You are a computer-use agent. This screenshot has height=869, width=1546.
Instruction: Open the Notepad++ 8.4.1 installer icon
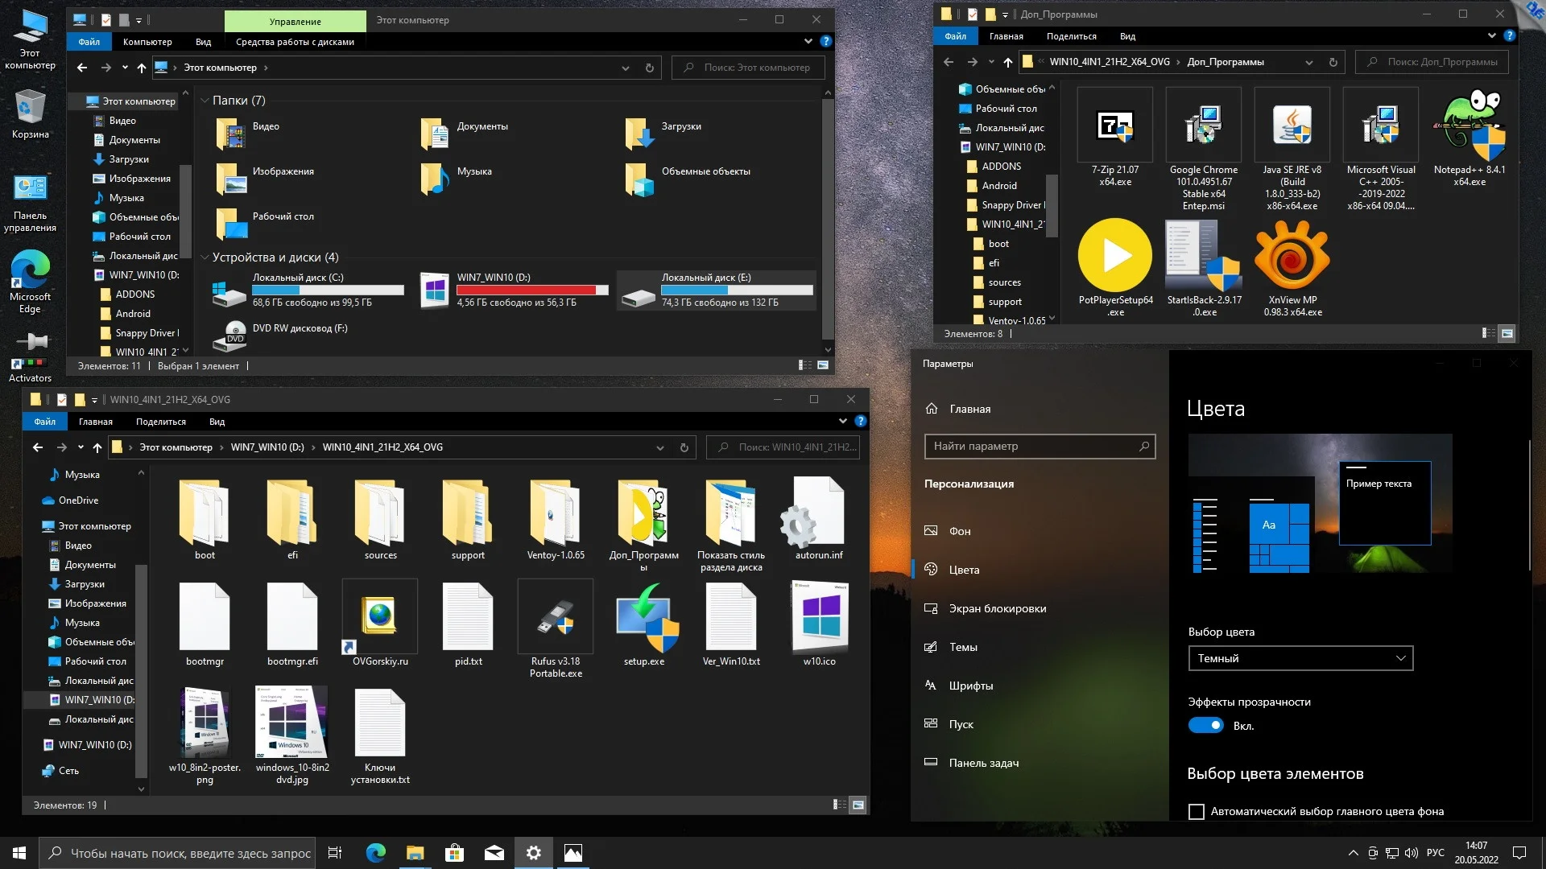click(1469, 126)
